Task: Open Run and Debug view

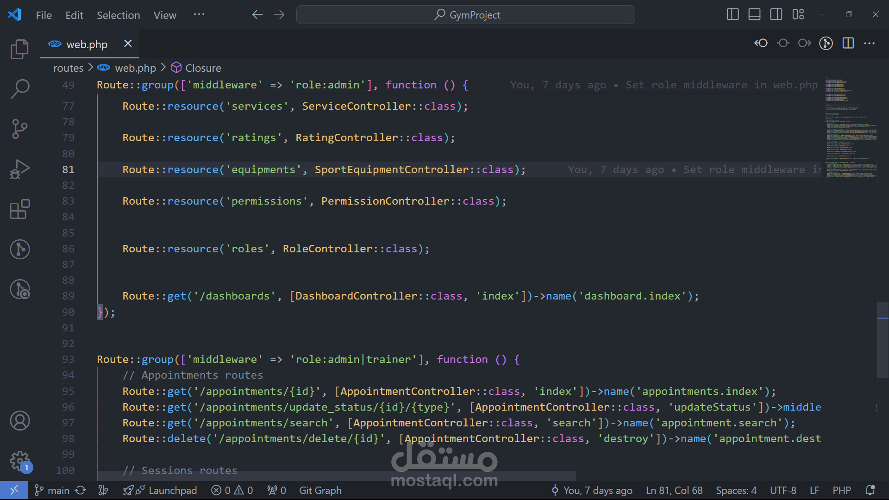Action: click(19, 169)
